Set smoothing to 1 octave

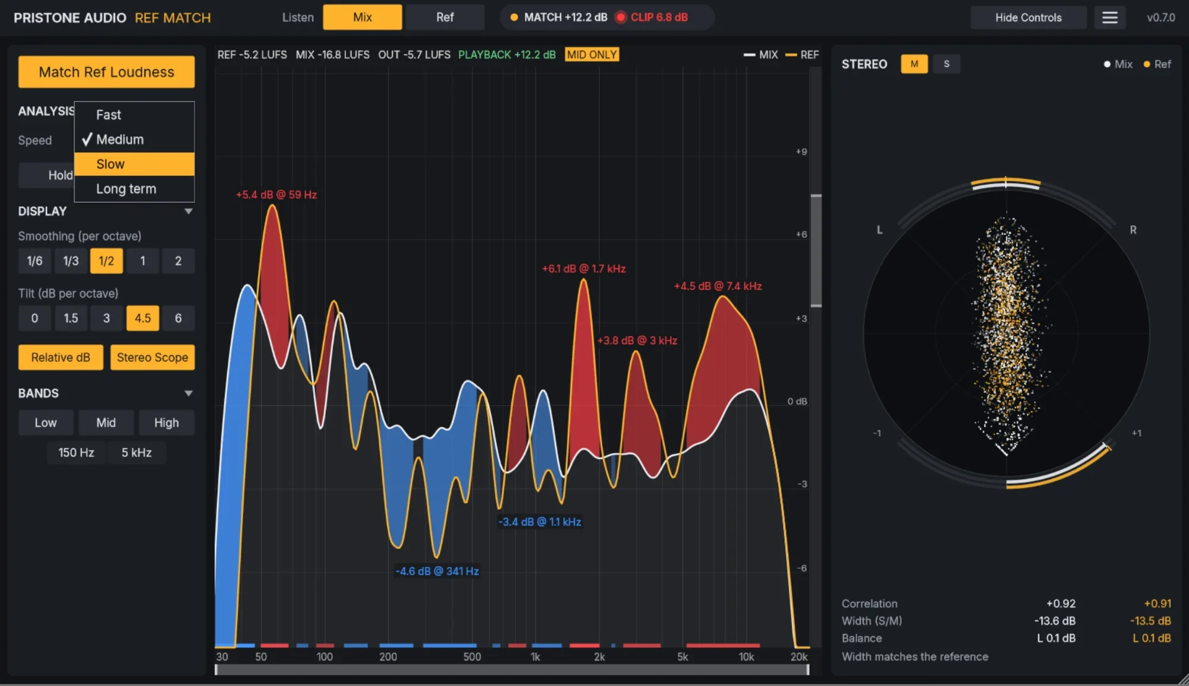(143, 261)
